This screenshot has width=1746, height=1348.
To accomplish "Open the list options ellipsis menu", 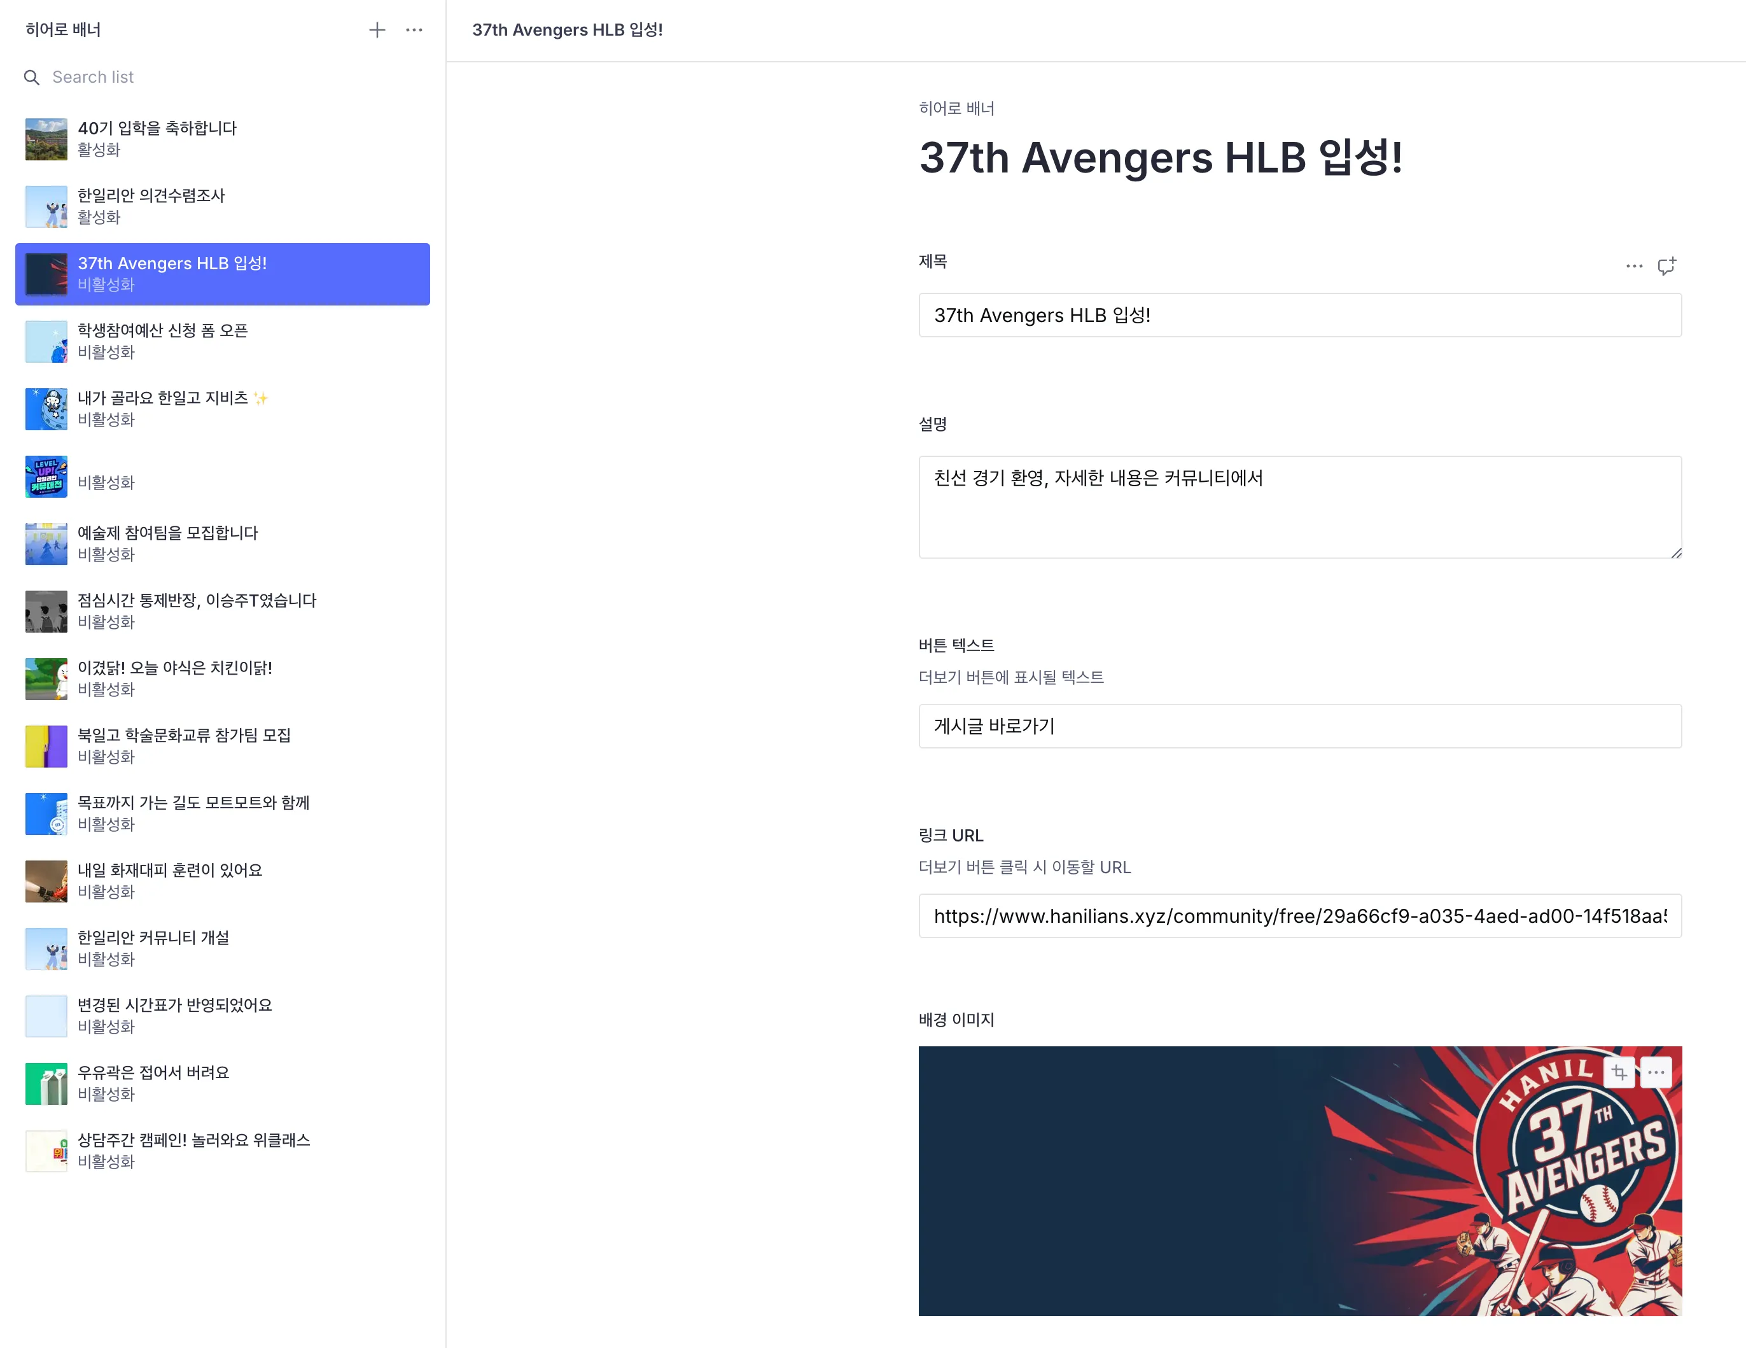I will pos(414,31).
